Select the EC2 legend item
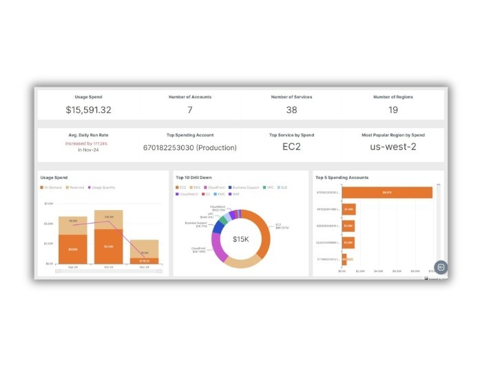The image size is (482, 380). (x=180, y=187)
